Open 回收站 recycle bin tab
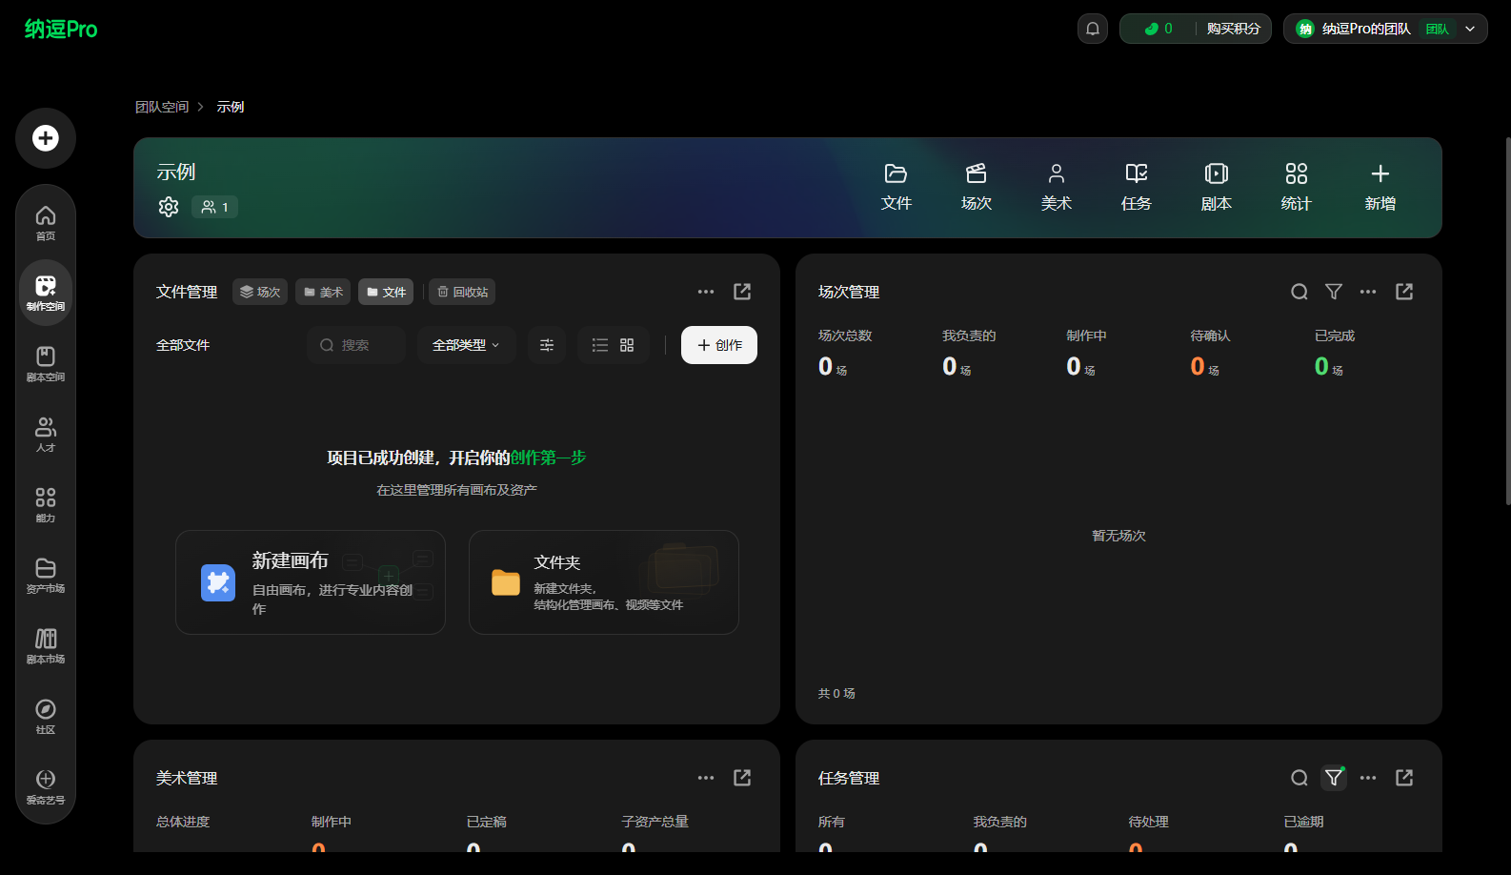 pos(462,292)
